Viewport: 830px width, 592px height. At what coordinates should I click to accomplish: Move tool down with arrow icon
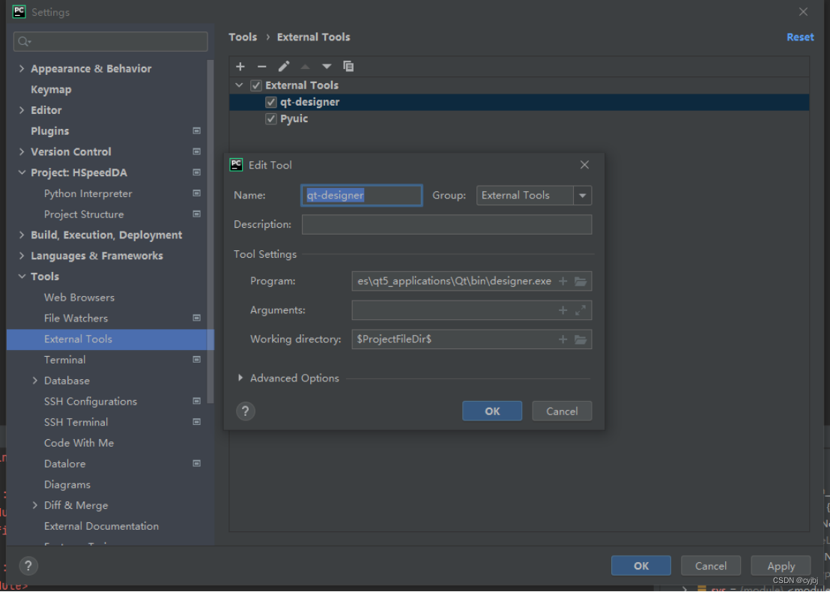[327, 67]
